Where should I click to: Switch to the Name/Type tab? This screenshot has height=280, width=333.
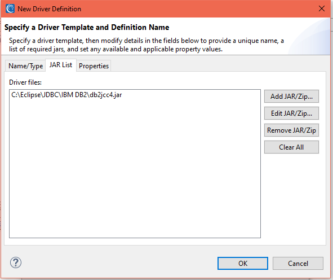pyautogui.click(x=25, y=66)
